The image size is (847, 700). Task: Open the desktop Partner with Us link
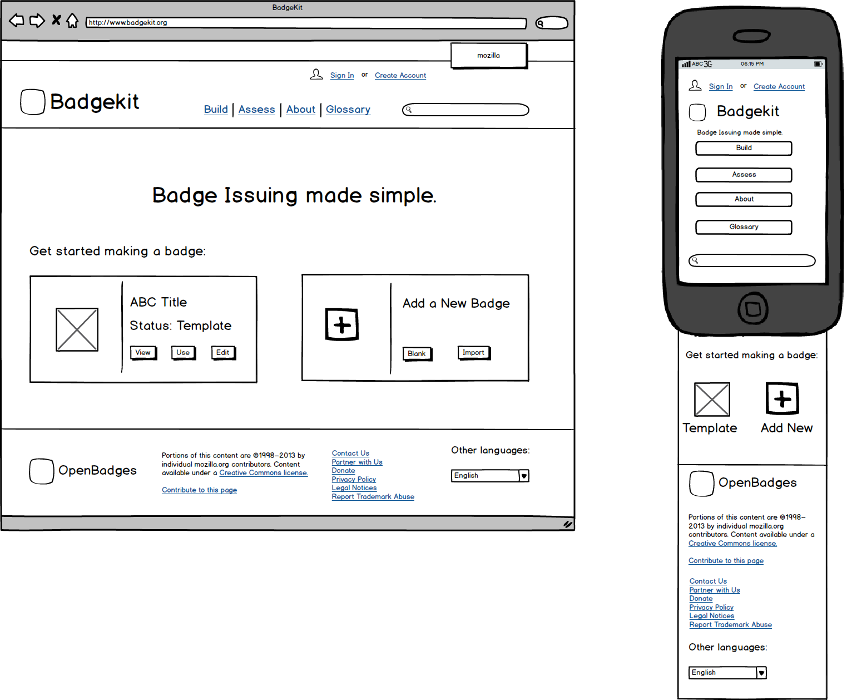click(357, 462)
